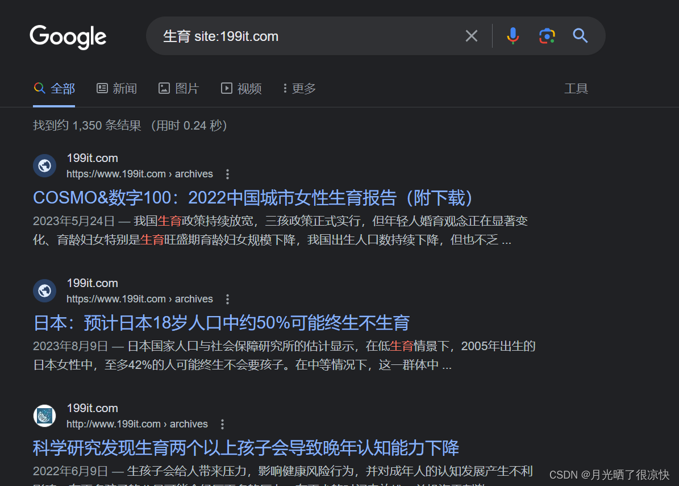Screen dimensions: 679x486
Task: Open options menu for COSMO&数字100 result
Action: click(227, 174)
